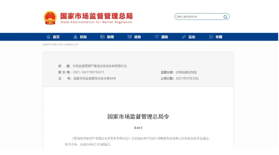Click index number 2021-1627789735011
The height and width of the screenshot is (155, 279).
88,72
